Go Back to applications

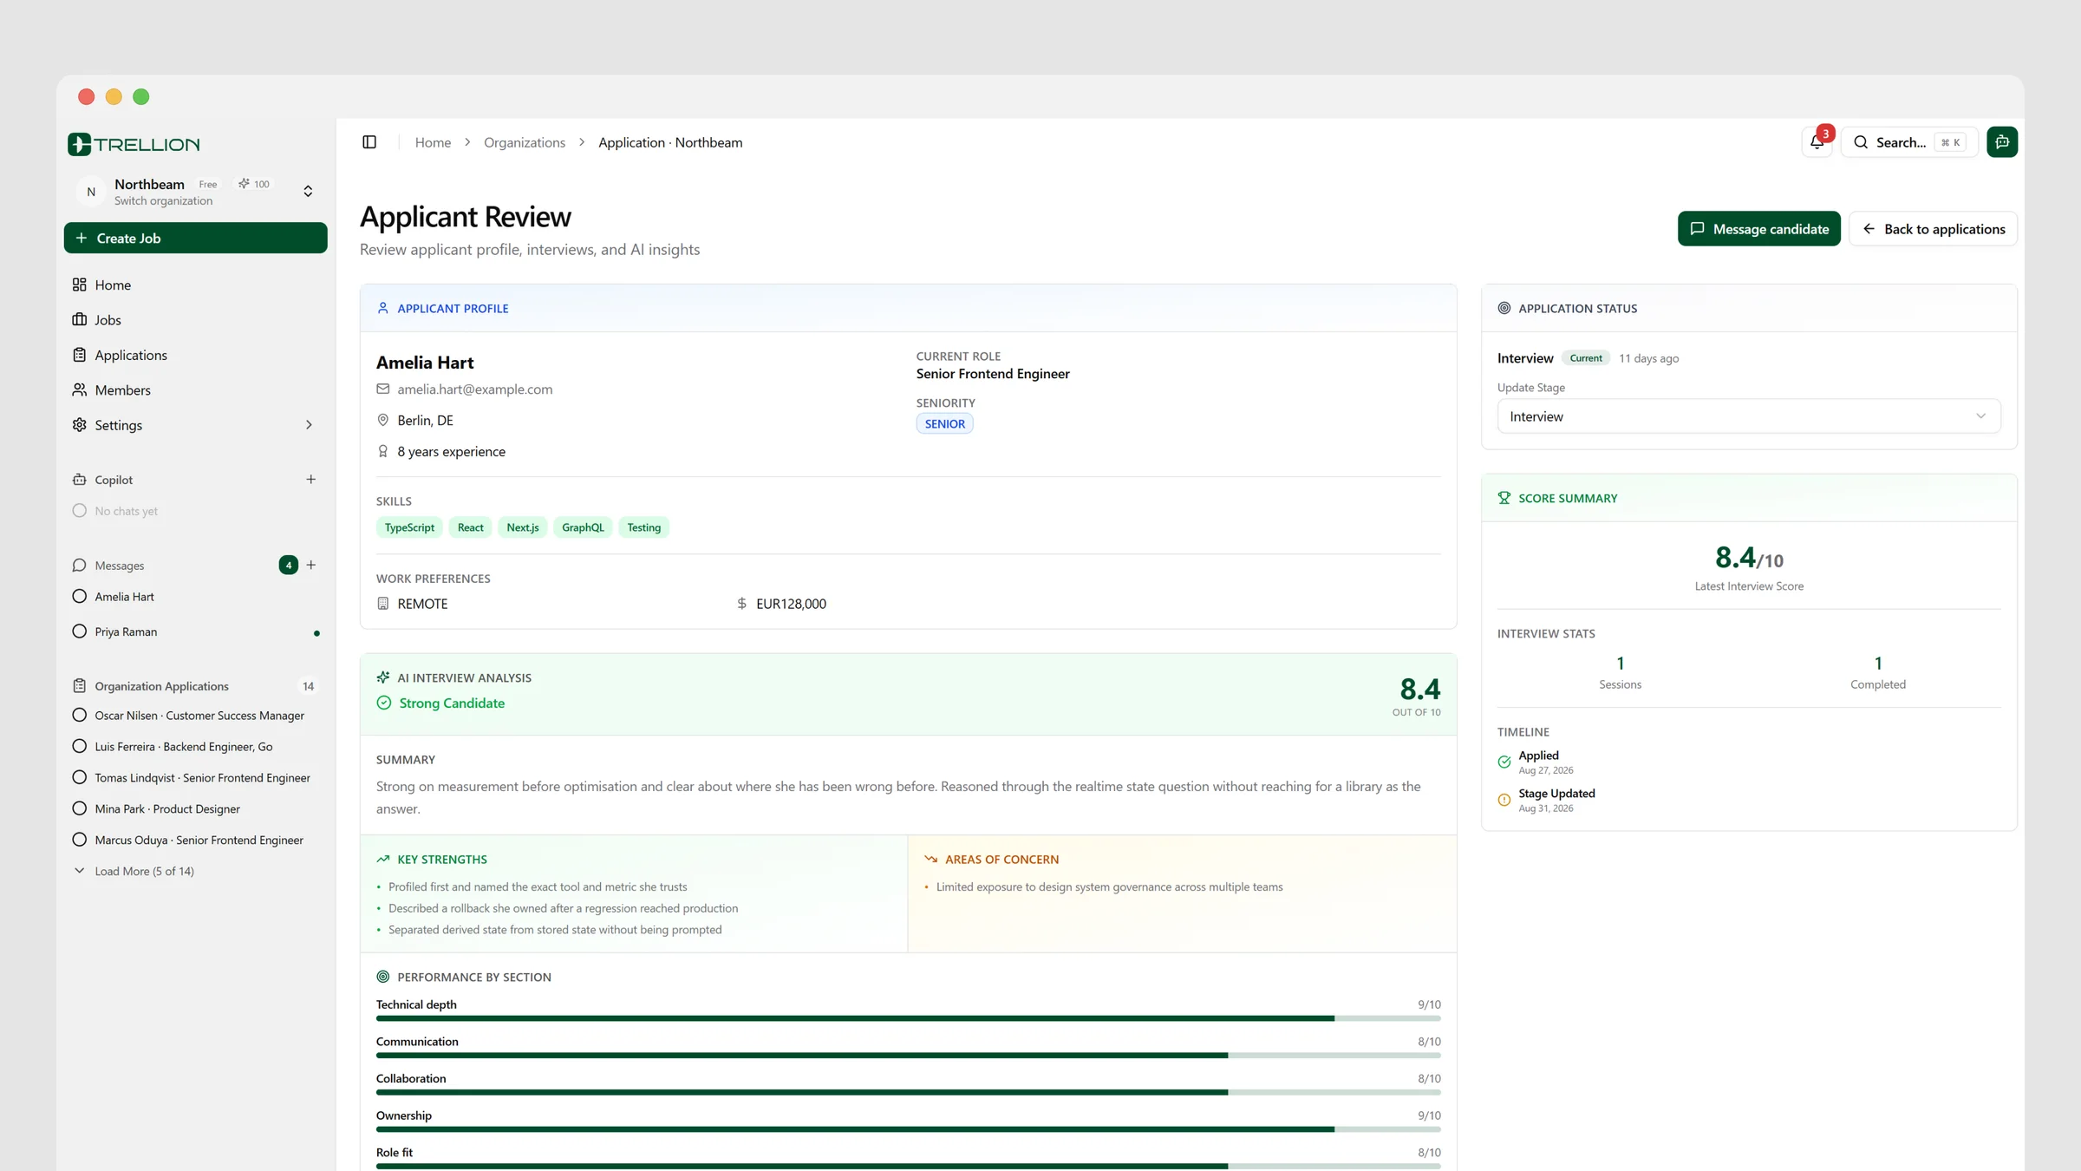click(x=1934, y=228)
